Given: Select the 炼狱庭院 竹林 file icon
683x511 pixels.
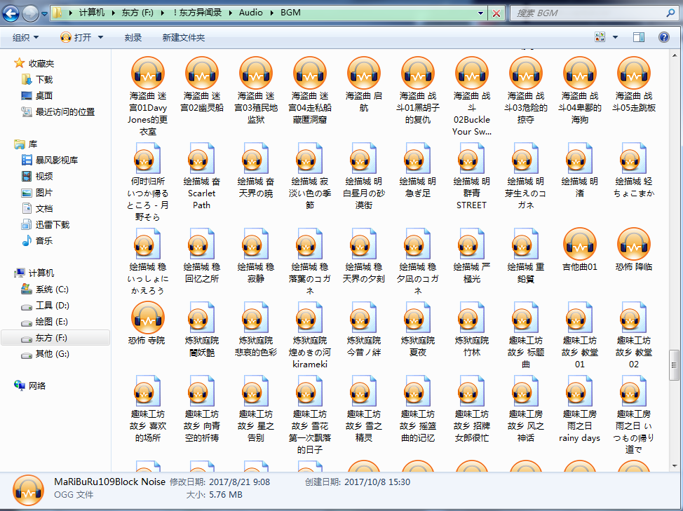Looking at the screenshot, I should tap(472, 318).
